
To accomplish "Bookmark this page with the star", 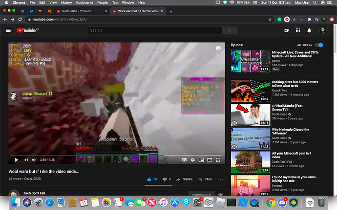I will click(x=270, y=19).
